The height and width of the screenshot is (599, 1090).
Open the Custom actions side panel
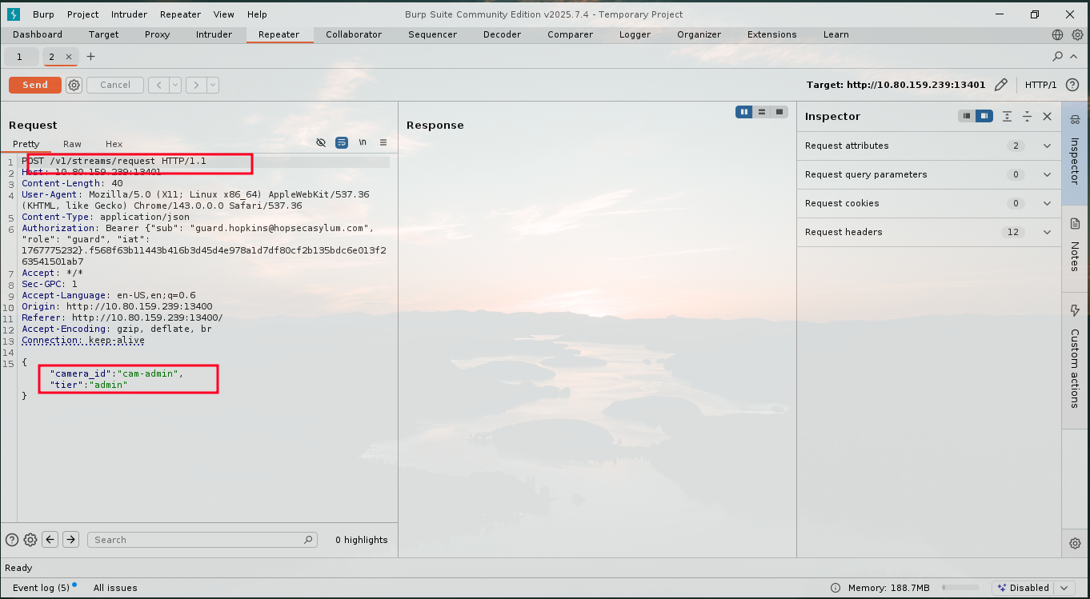[1075, 360]
